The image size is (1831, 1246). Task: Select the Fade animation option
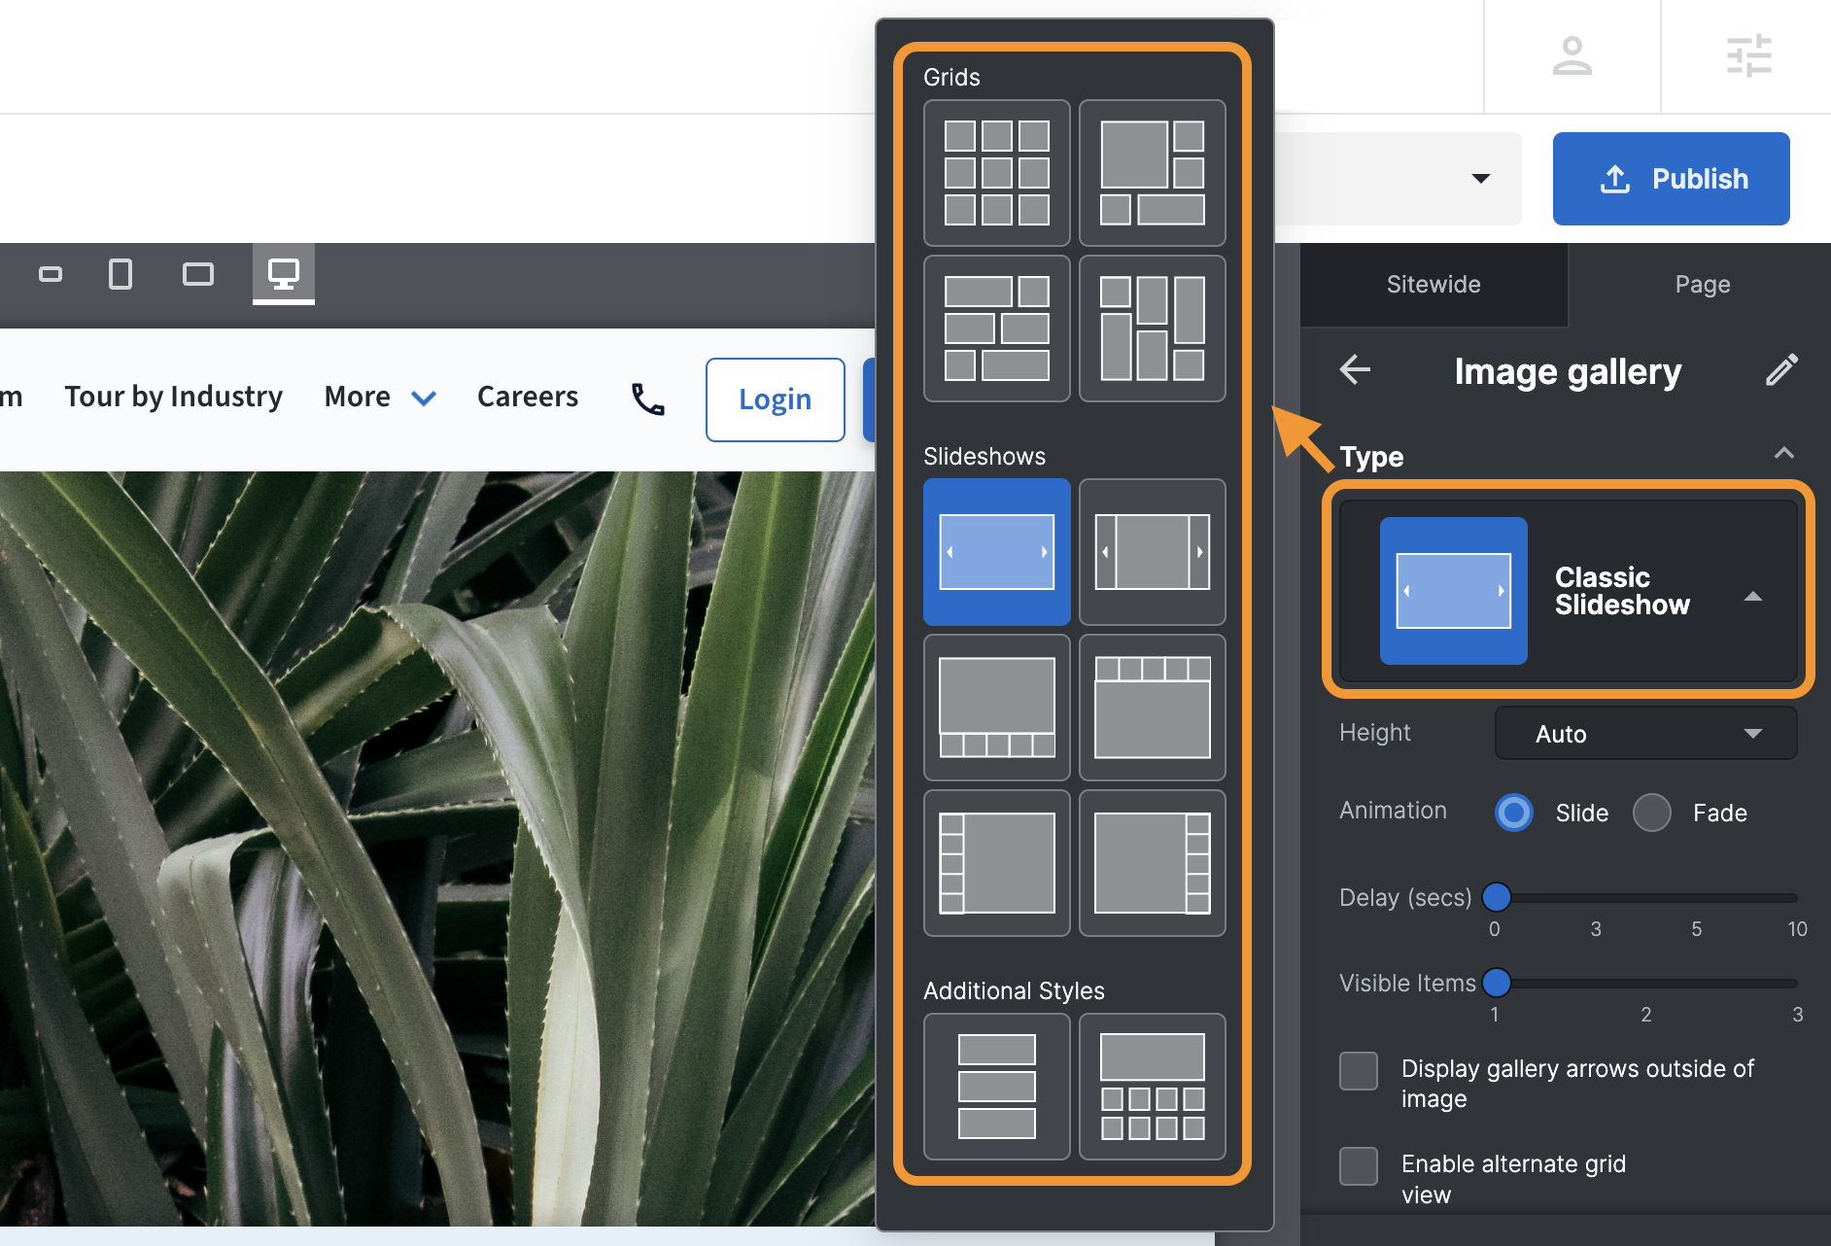[1651, 813]
